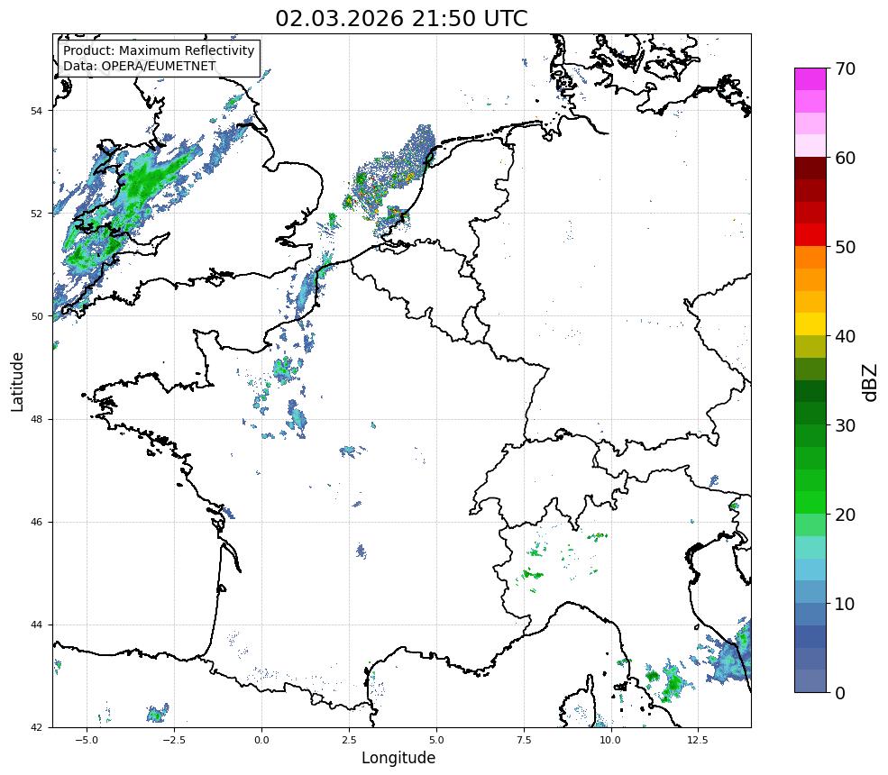
Task: Click the yellow colorbar segment above 40
Action: point(810,324)
